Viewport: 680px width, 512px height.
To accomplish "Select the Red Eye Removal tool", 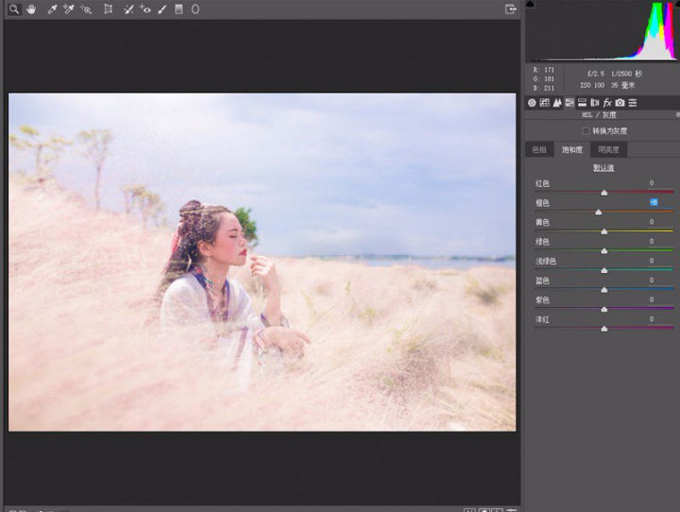I will (144, 9).
